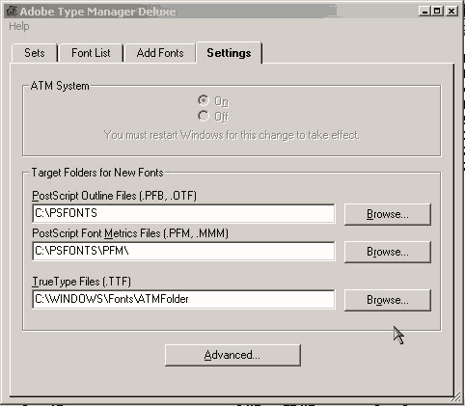465x406 pixels.
Task: Select the ATM System Off radio button
Action: click(x=204, y=116)
